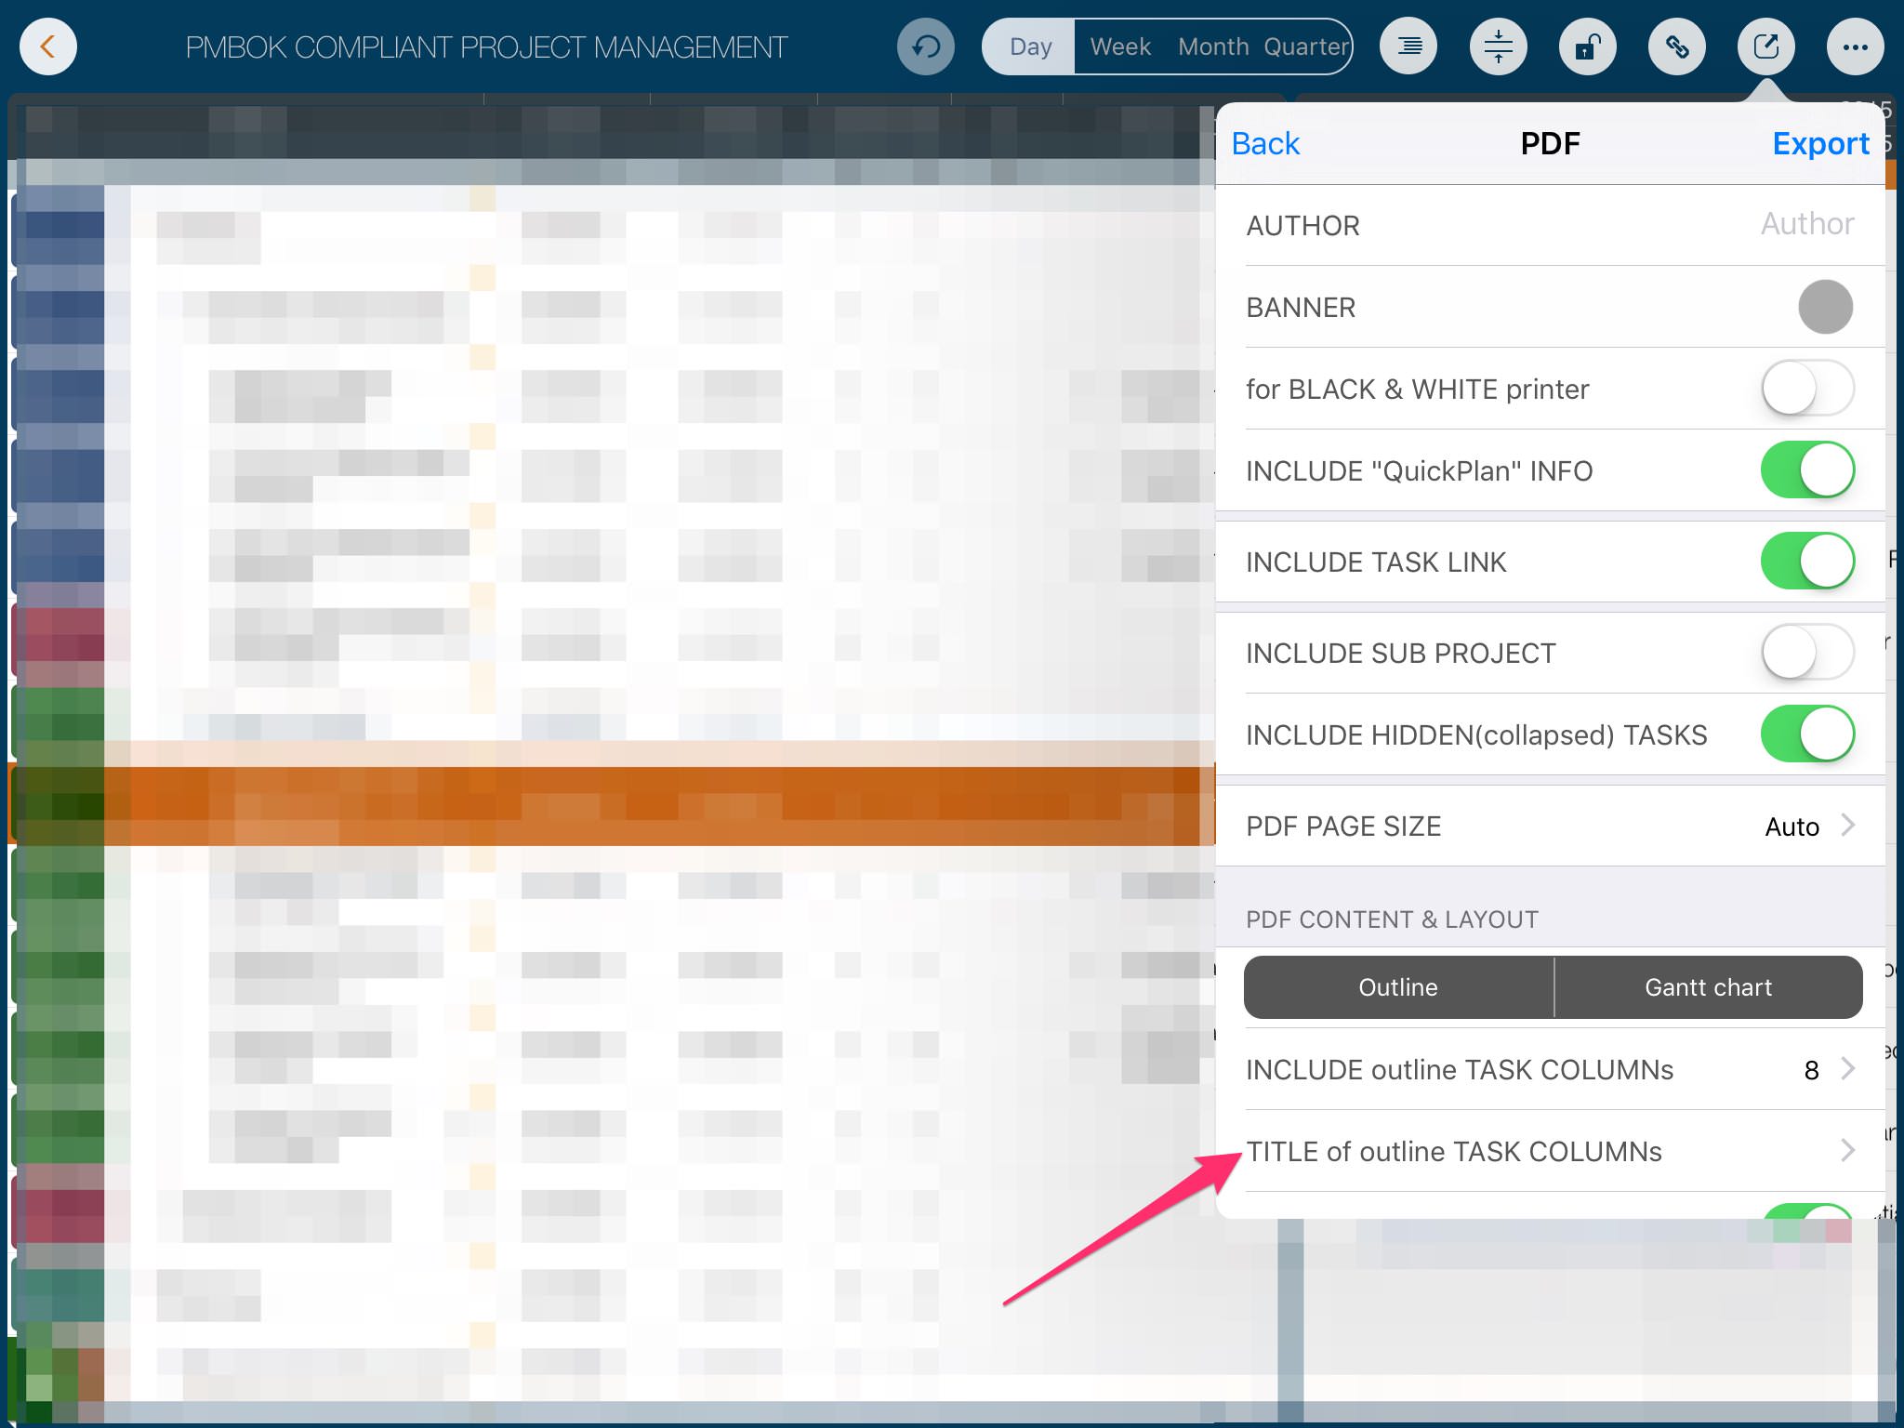Go Back from PDF settings
1904x1428 pixels.
[x=1265, y=143]
